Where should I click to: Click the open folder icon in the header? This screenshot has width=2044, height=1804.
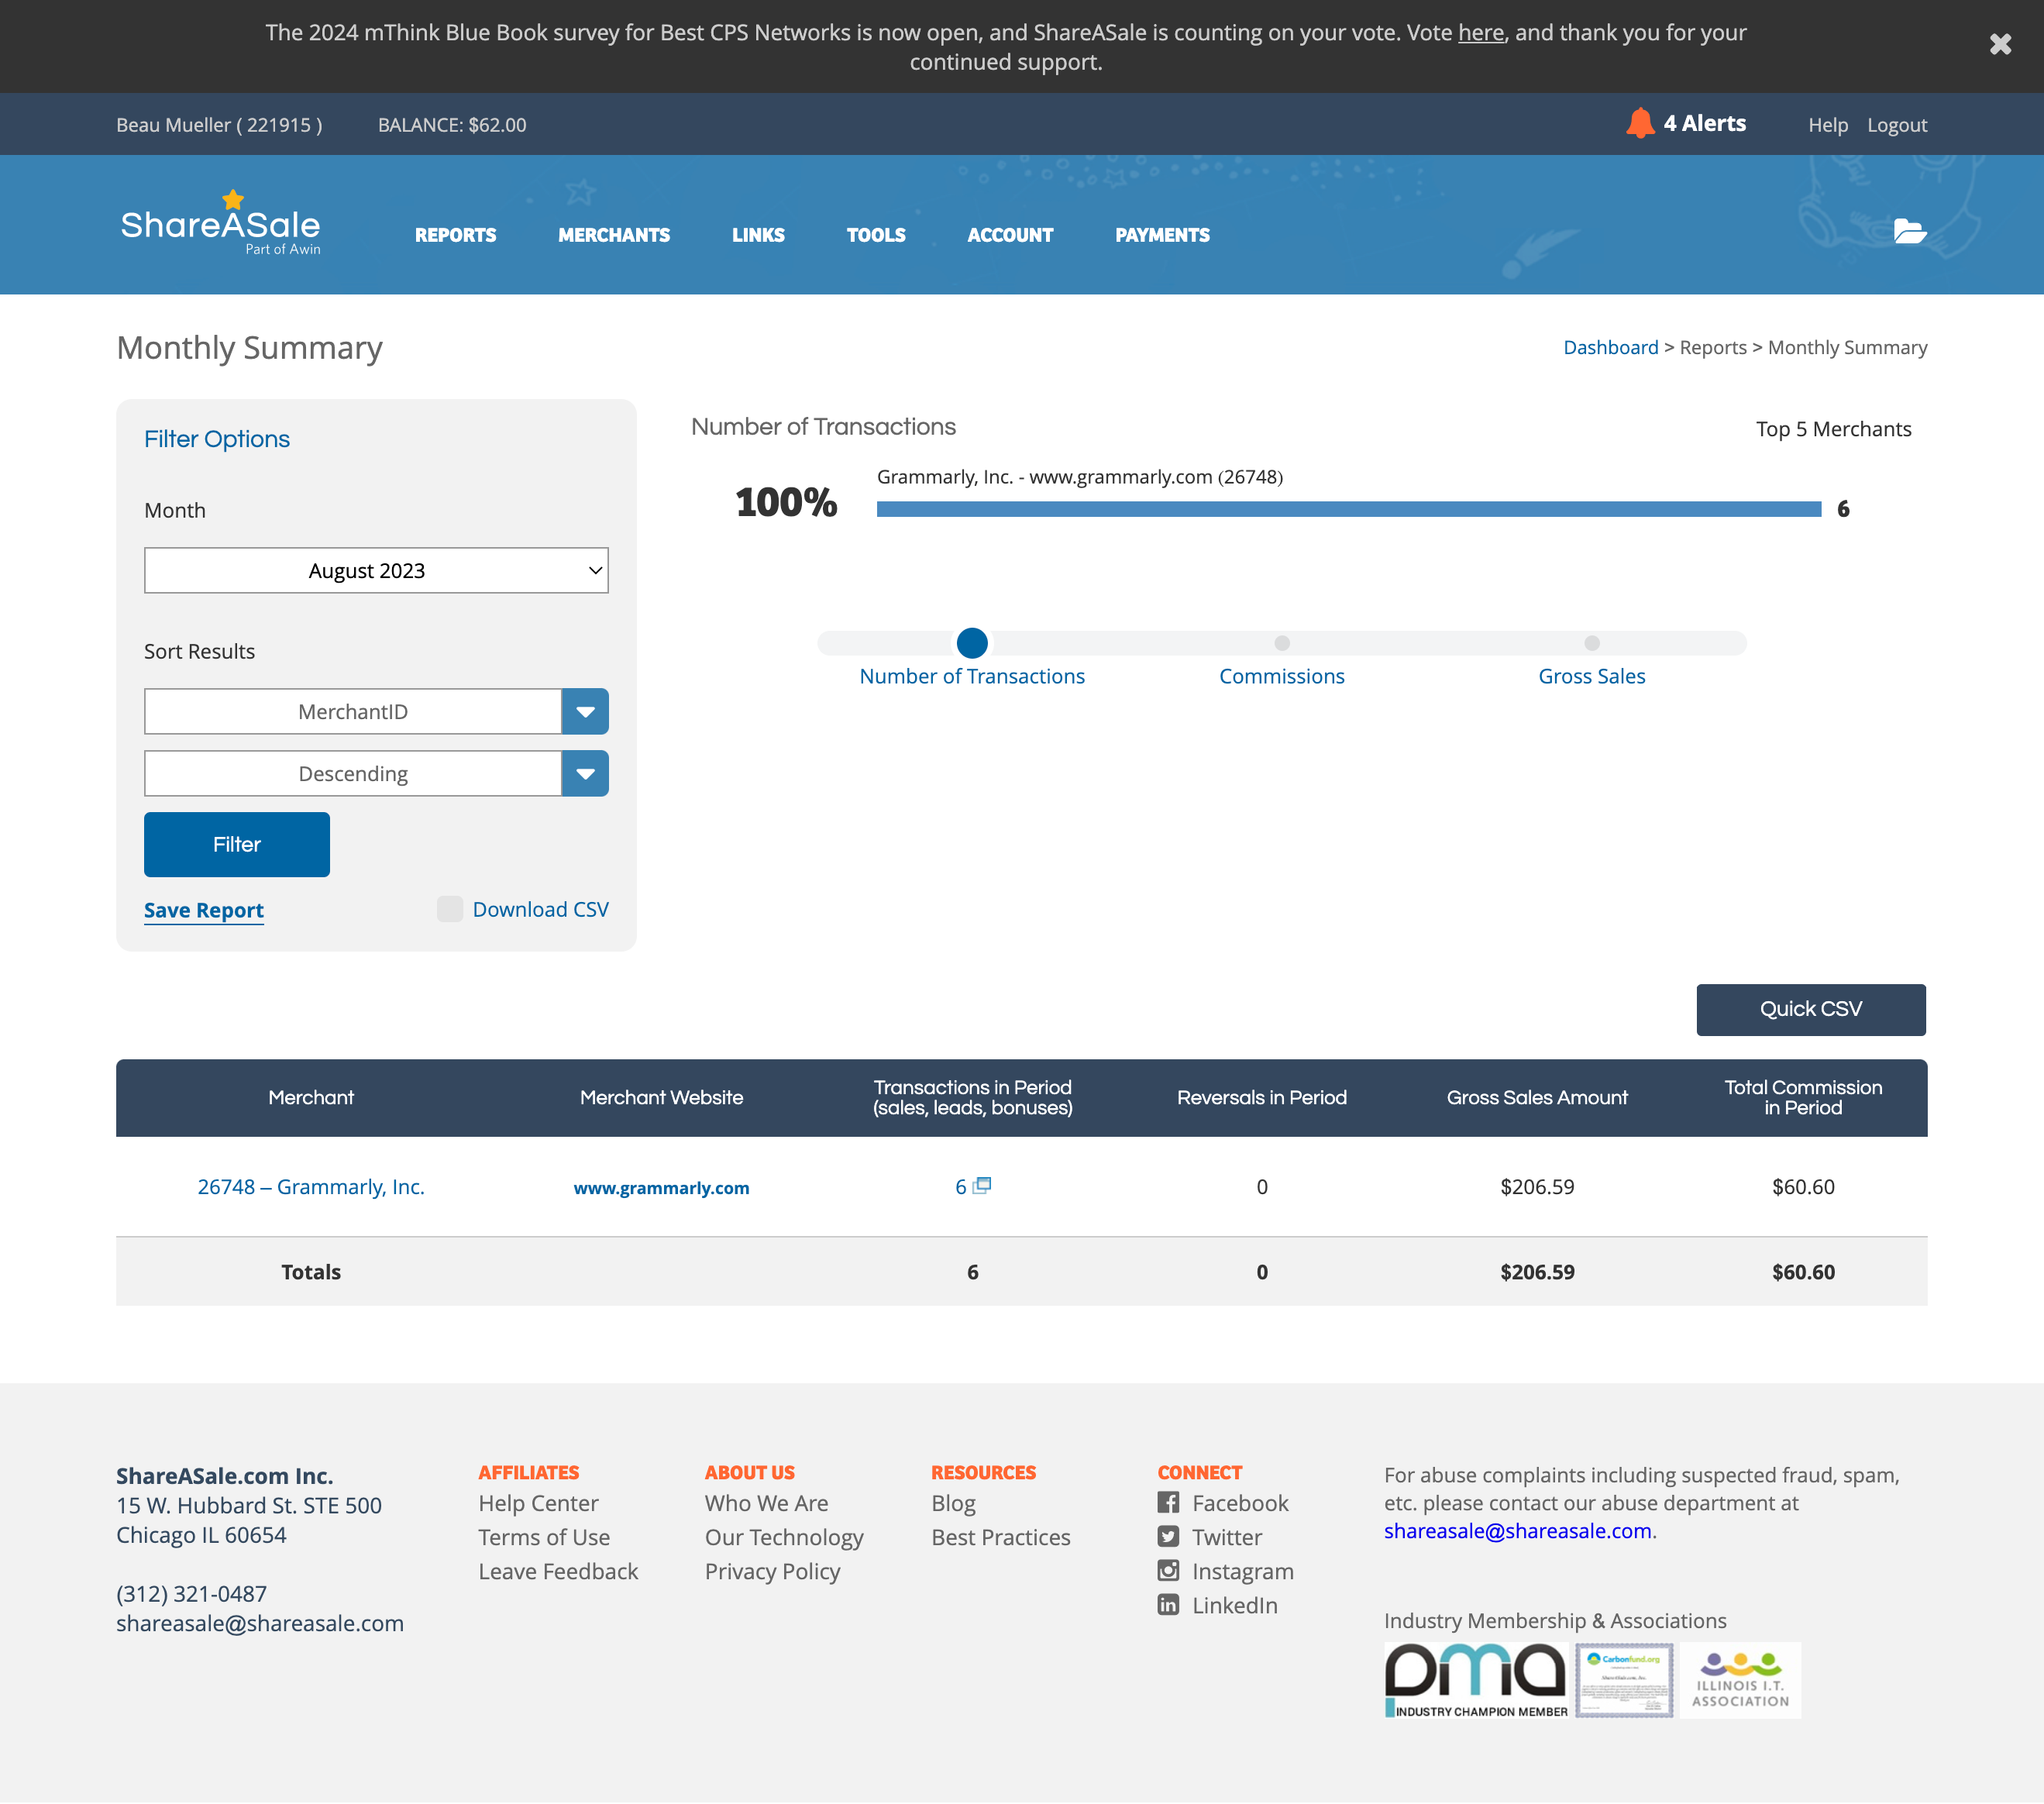click(x=1910, y=231)
